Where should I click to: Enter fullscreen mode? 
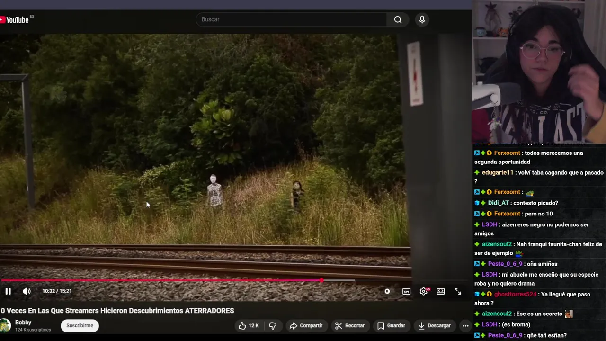(x=458, y=291)
